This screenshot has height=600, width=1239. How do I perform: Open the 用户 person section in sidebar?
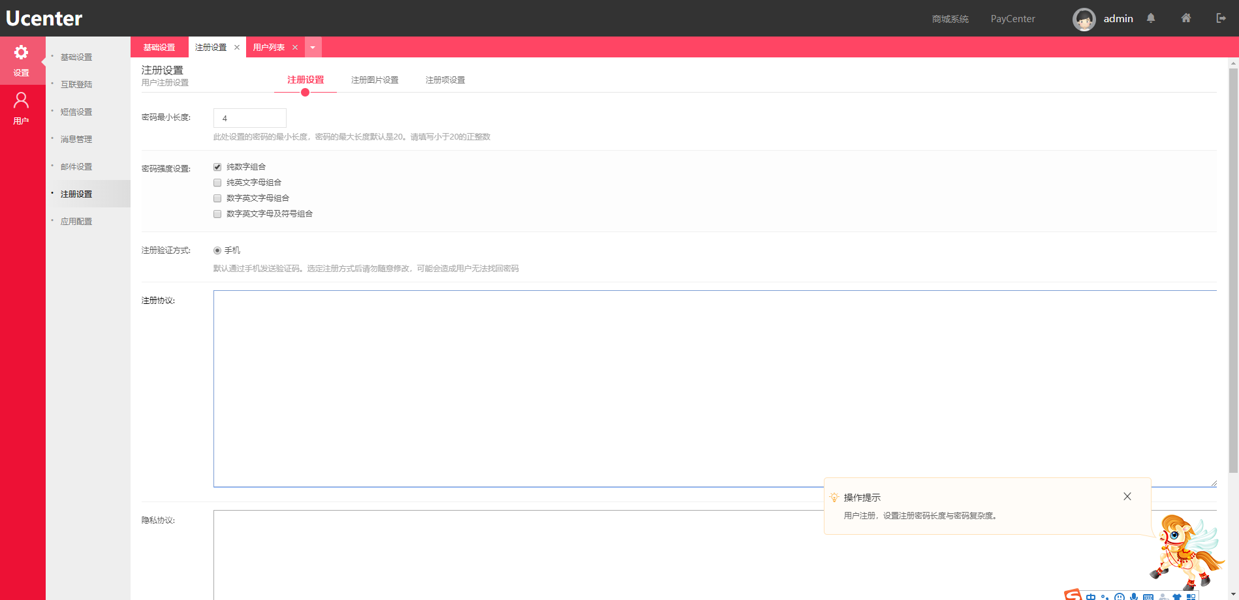coord(22,108)
